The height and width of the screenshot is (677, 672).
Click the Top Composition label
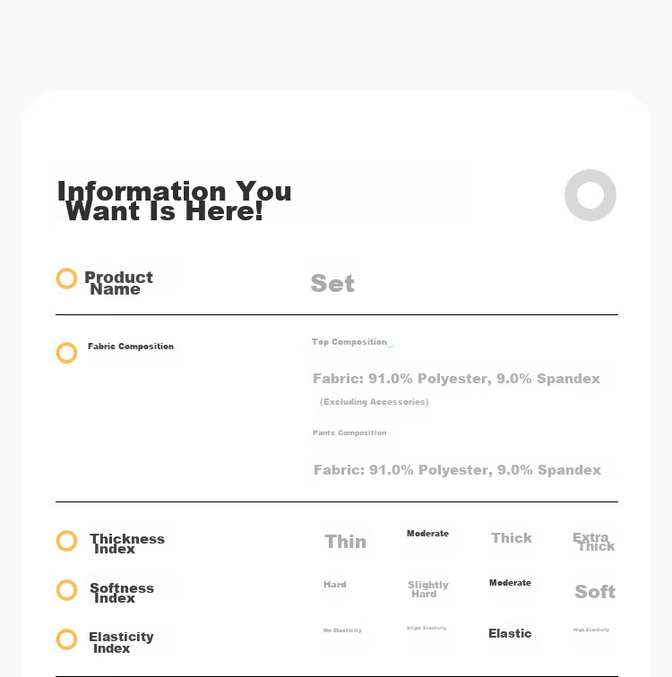click(x=349, y=342)
